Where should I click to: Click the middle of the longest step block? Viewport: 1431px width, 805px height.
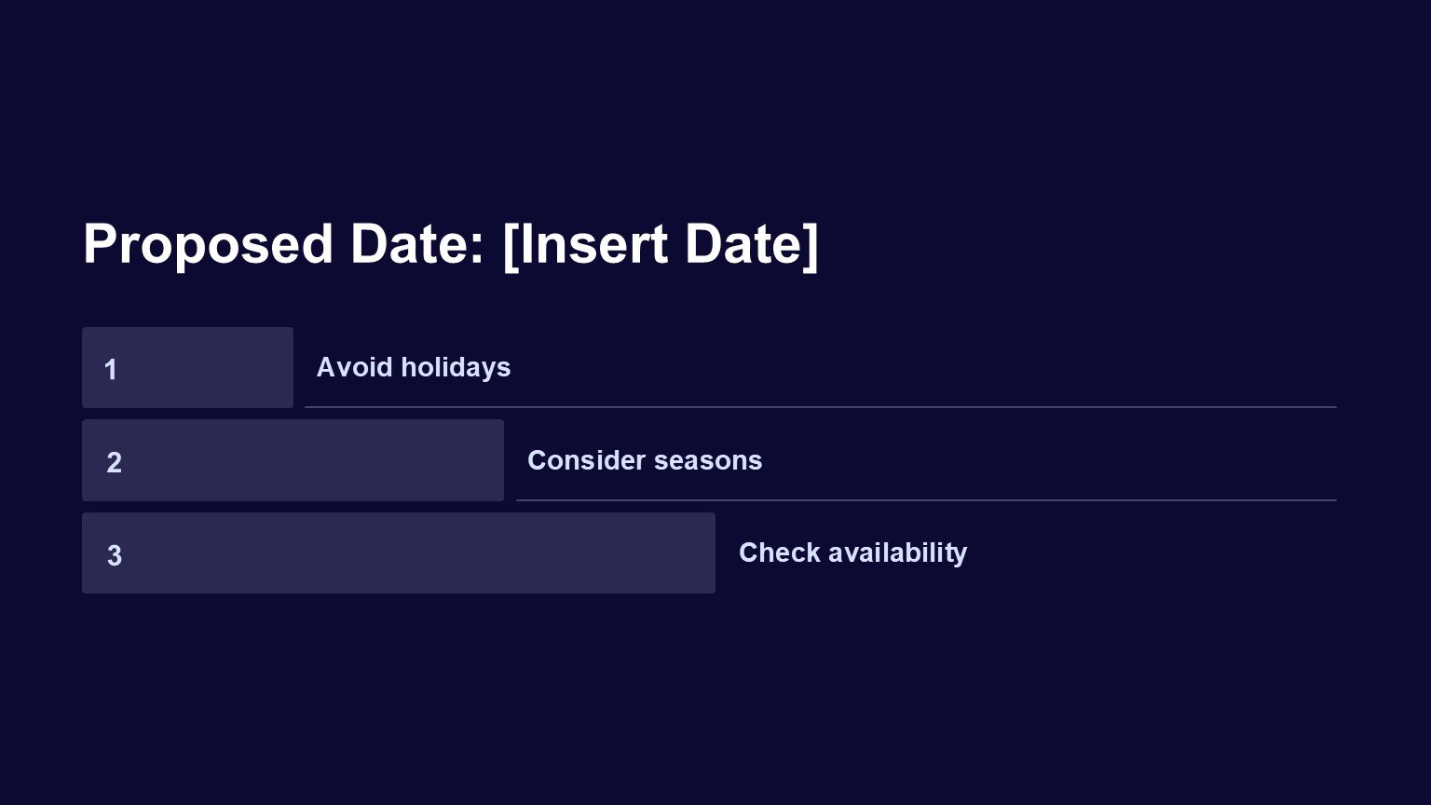[399, 553]
